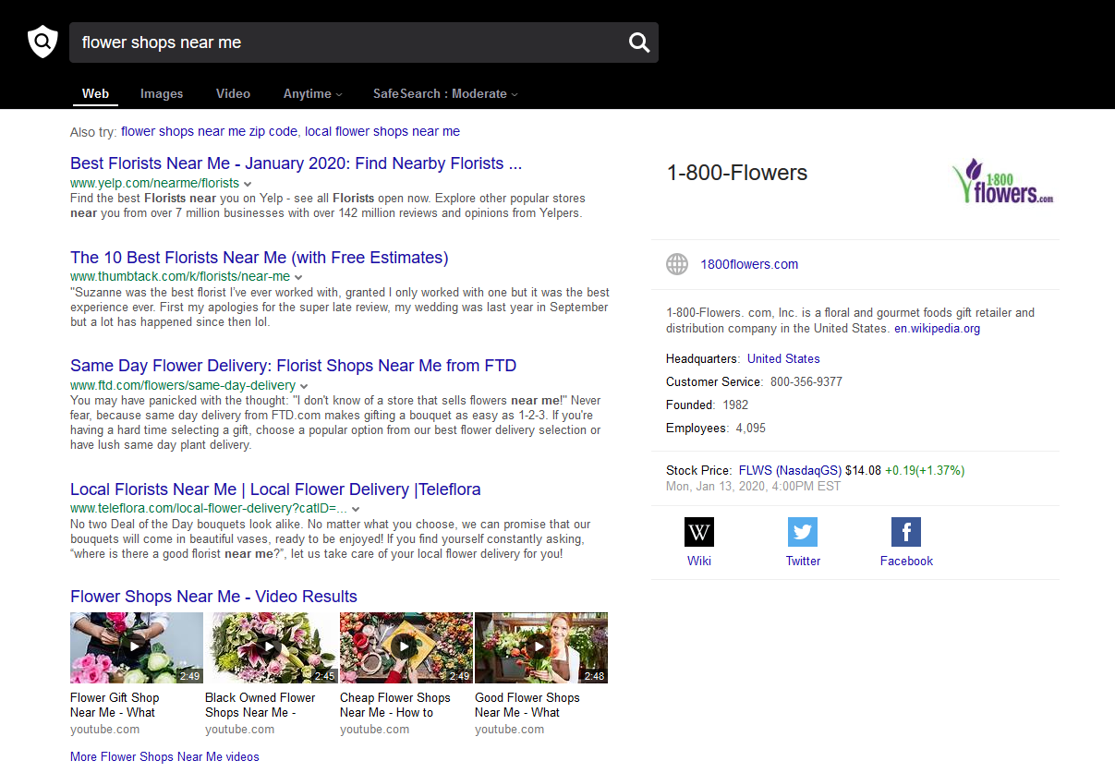
Task: Try 'local flower shops near me' suggestion
Action: (382, 131)
